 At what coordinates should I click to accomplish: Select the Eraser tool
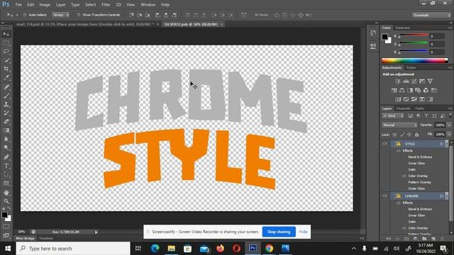click(x=6, y=121)
